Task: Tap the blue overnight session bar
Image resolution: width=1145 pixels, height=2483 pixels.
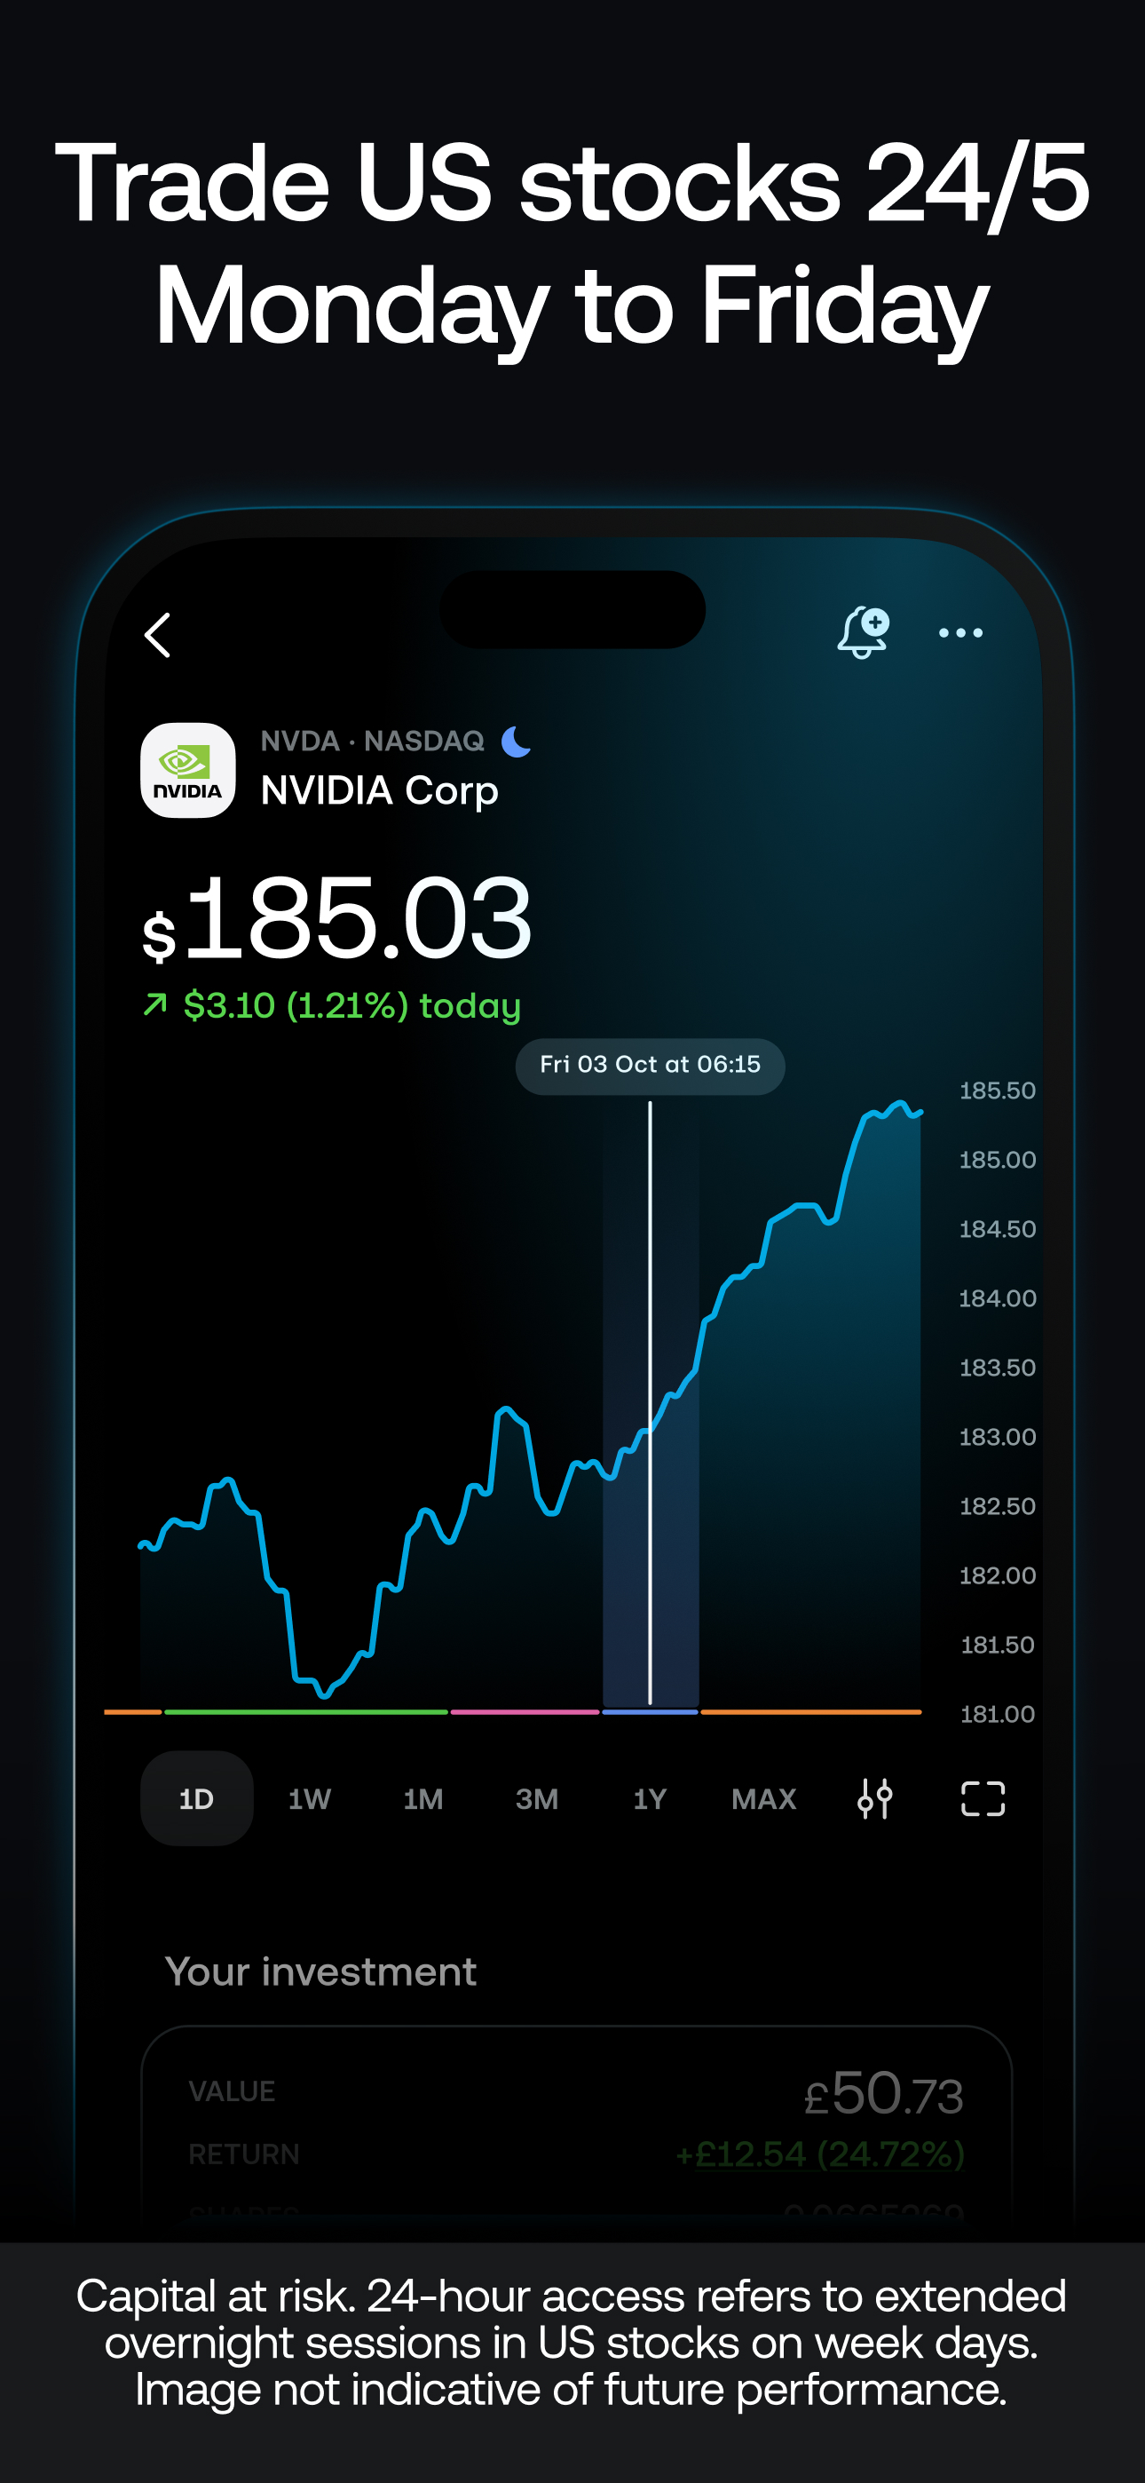Action: point(650,1712)
